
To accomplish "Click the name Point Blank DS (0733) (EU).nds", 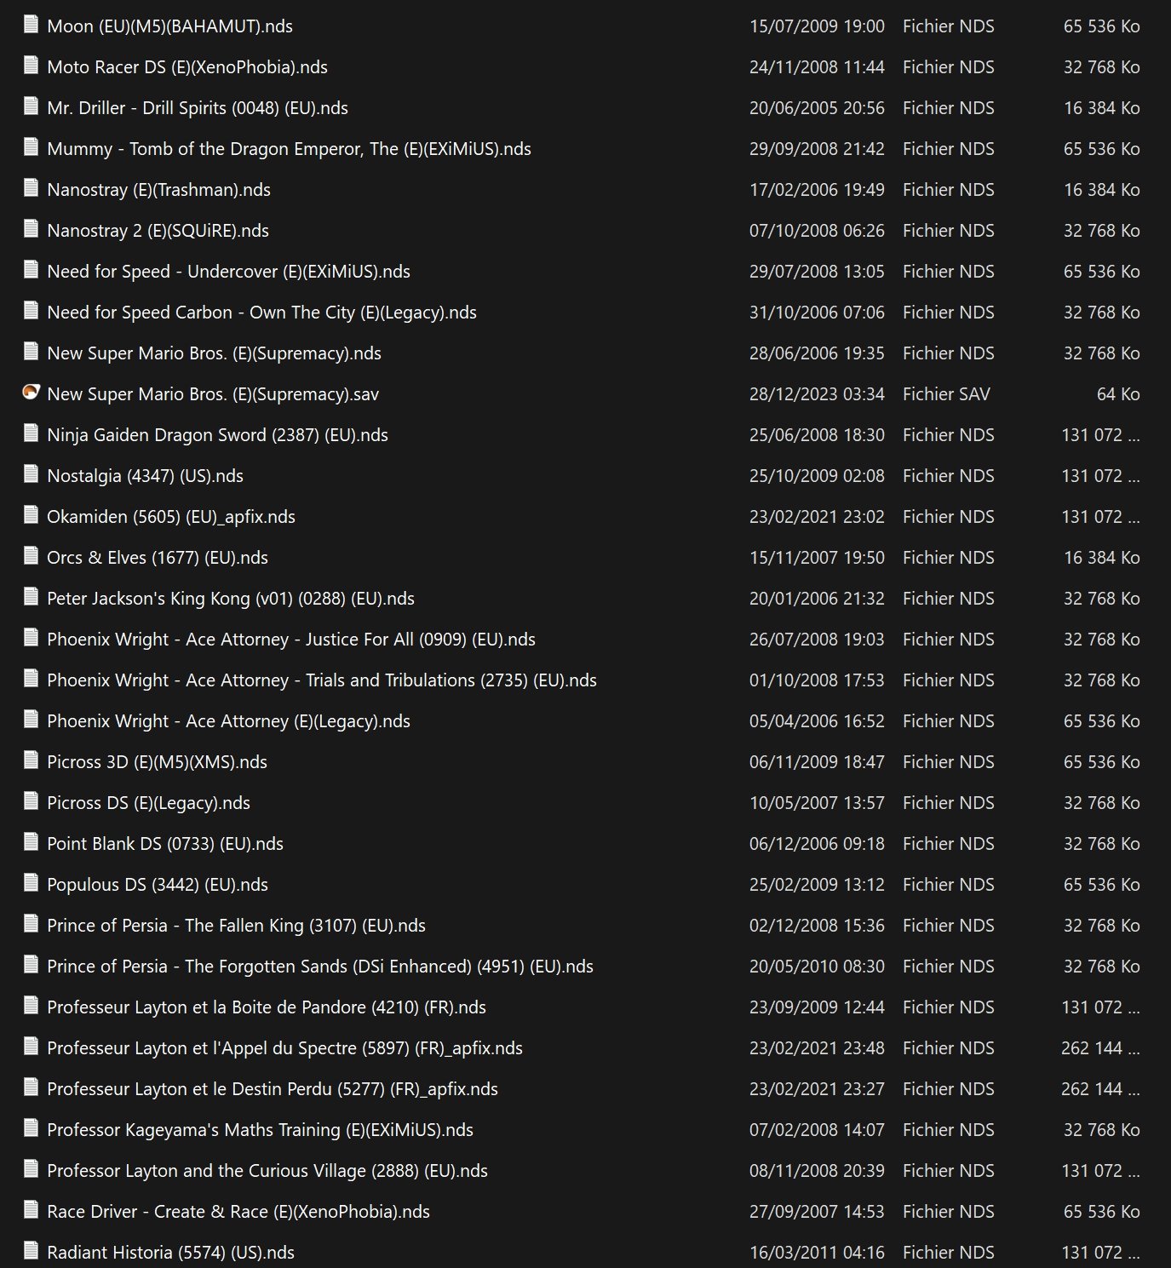I will tap(165, 844).
